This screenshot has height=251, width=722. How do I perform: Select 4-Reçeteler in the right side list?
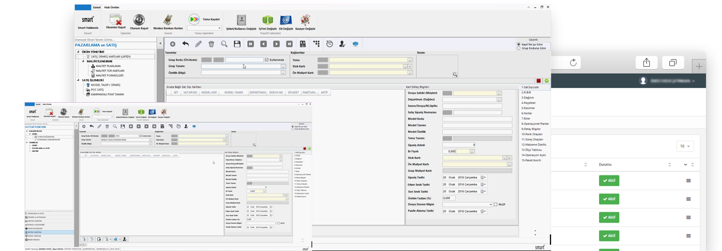(x=529, y=103)
